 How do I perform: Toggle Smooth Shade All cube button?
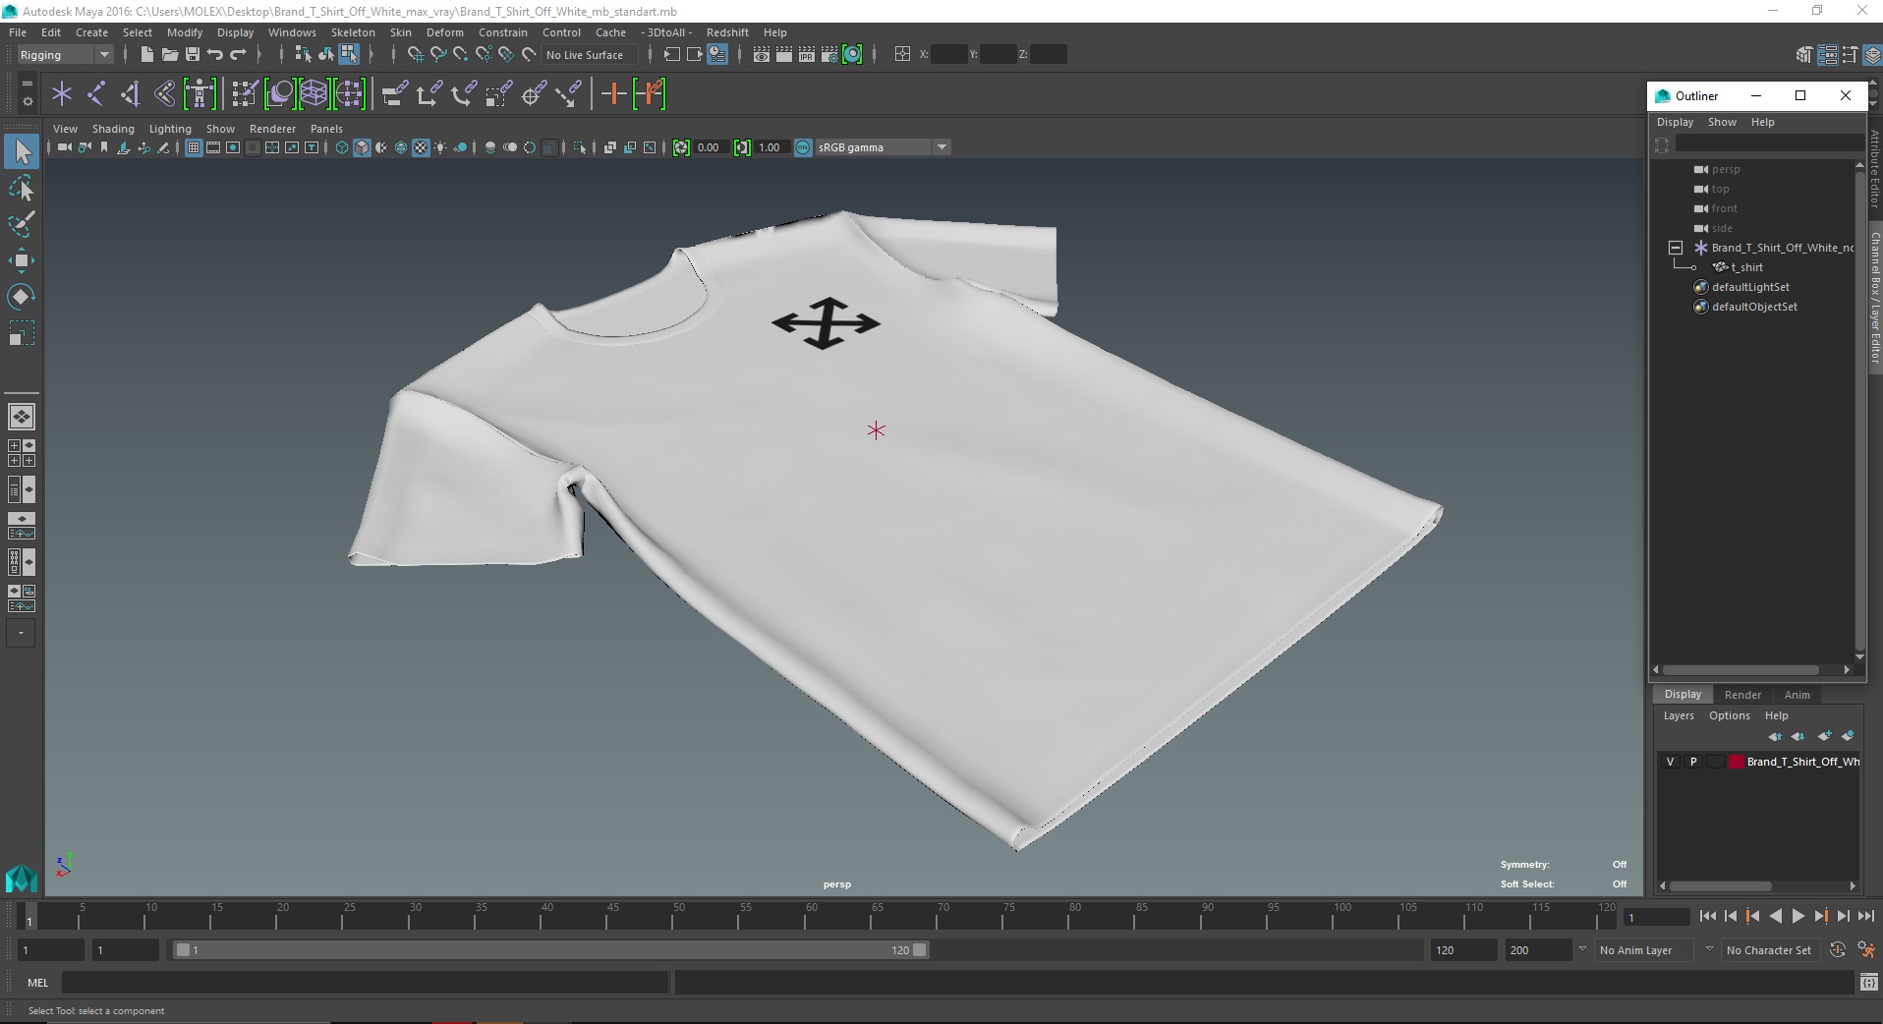(362, 147)
